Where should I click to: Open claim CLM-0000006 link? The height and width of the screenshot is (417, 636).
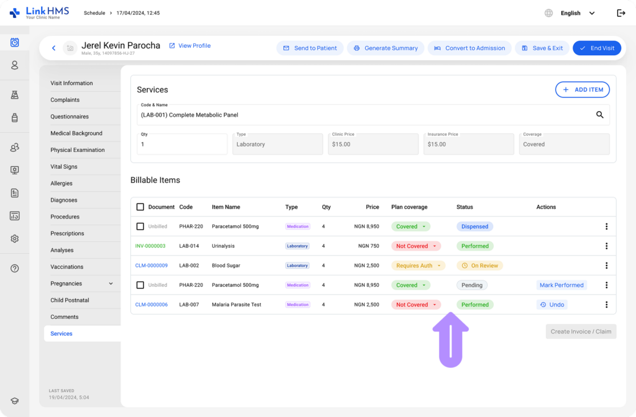(x=152, y=304)
